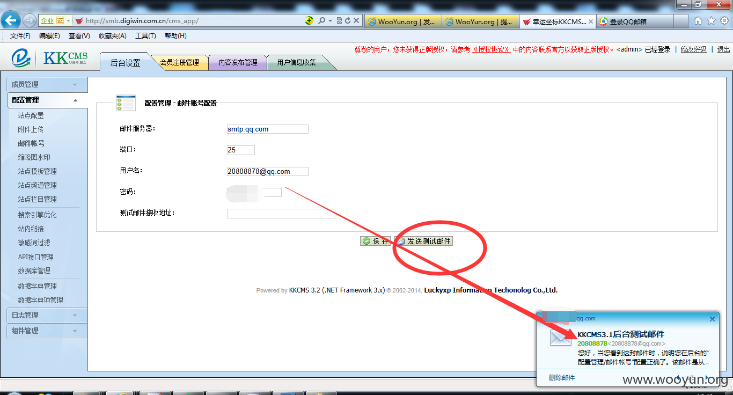Stop page loading with the X icon

[356, 21]
